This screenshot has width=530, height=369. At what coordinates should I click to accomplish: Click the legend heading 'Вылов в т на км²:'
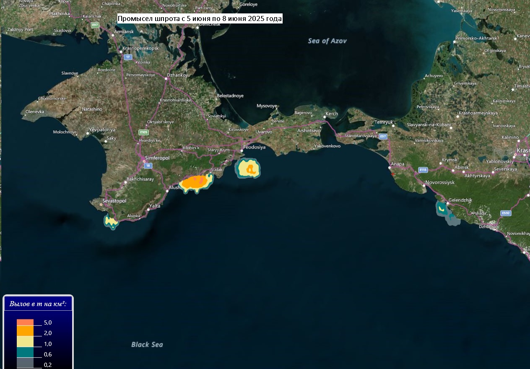click(38, 304)
